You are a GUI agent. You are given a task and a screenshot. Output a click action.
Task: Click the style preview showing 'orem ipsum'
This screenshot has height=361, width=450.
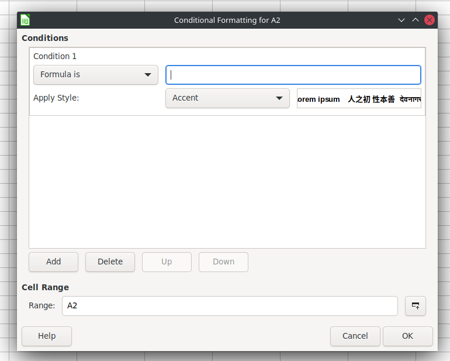point(359,98)
